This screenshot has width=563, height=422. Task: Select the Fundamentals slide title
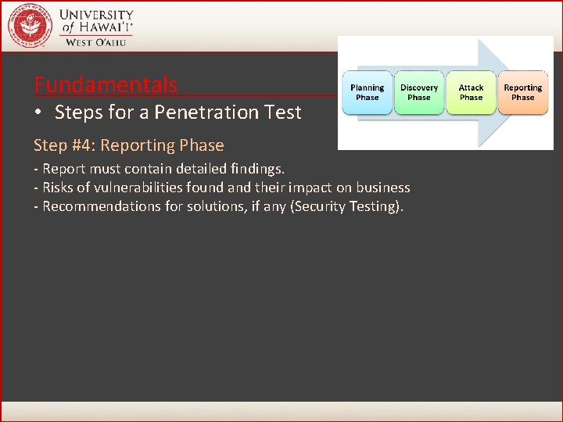[x=106, y=84]
